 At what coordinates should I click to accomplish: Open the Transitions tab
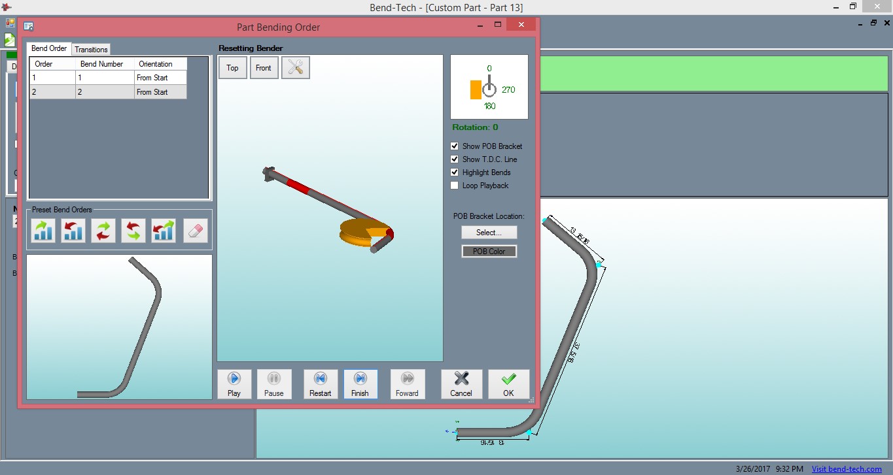pos(91,50)
